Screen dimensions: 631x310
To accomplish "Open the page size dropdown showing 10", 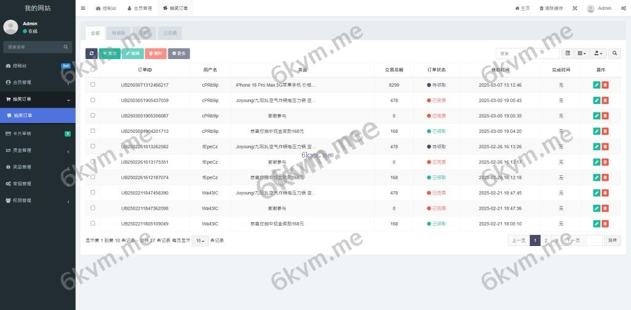I will click(200, 240).
